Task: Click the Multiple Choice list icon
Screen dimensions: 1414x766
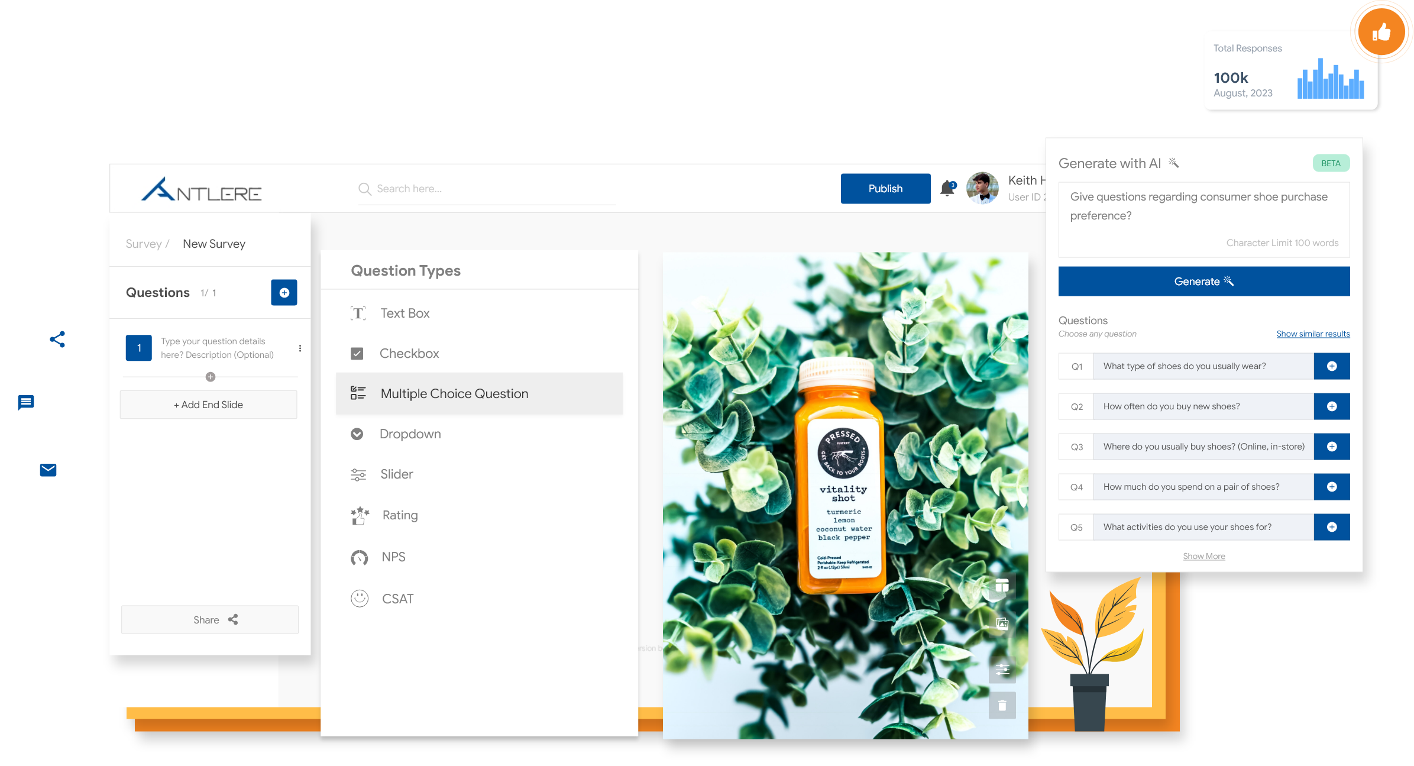Action: pos(358,393)
